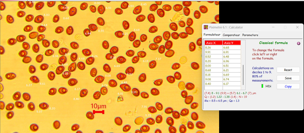Click the 5.75 measurement label on the micrograph
The width and height of the screenshot is (304, 133).
click(x=148, y=116)
